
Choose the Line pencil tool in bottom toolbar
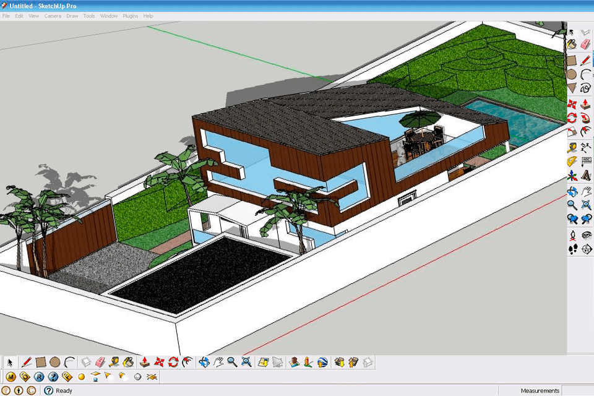point(26,362)
